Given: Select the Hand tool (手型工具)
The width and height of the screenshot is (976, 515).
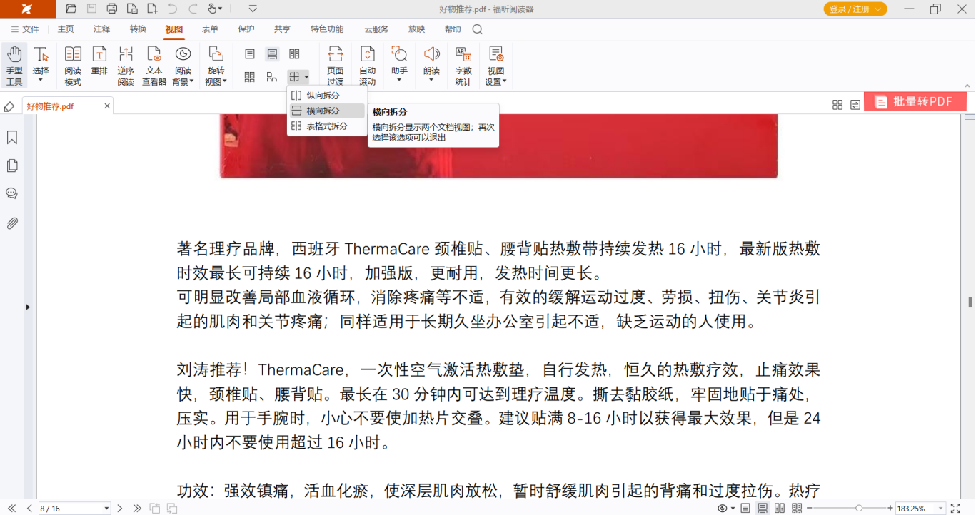Looking at the screenshot, I should (x=14, y=64).
